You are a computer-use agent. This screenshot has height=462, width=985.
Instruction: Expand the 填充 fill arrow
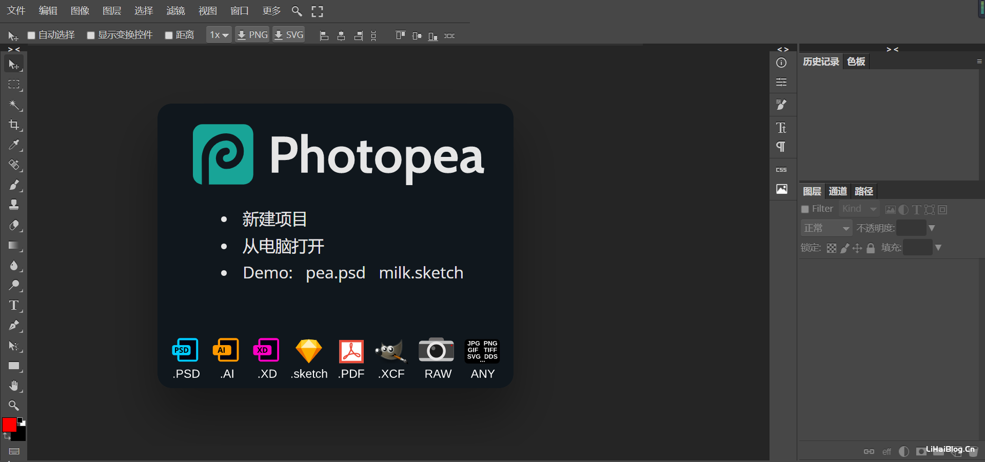(x=938, y=248)
